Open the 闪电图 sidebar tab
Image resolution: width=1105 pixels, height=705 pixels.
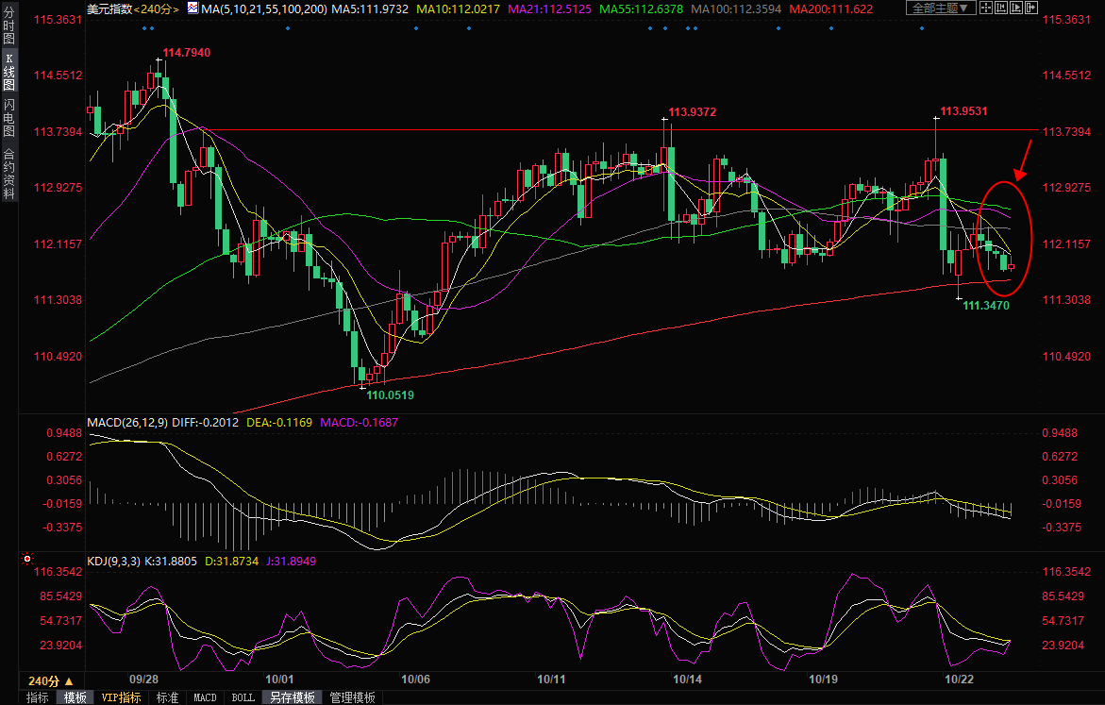click(8, 118)
